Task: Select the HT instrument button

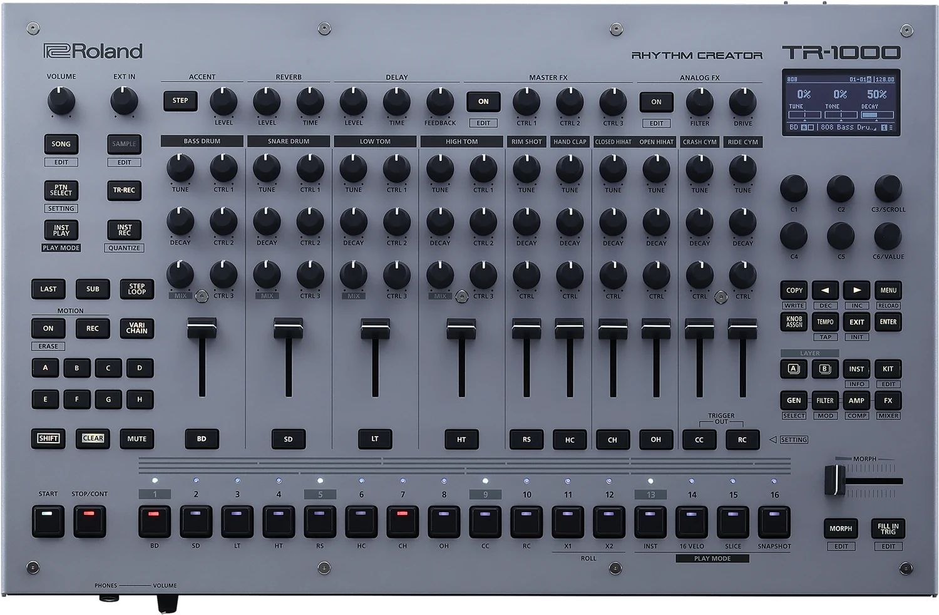Action: [x=461, y=439]
